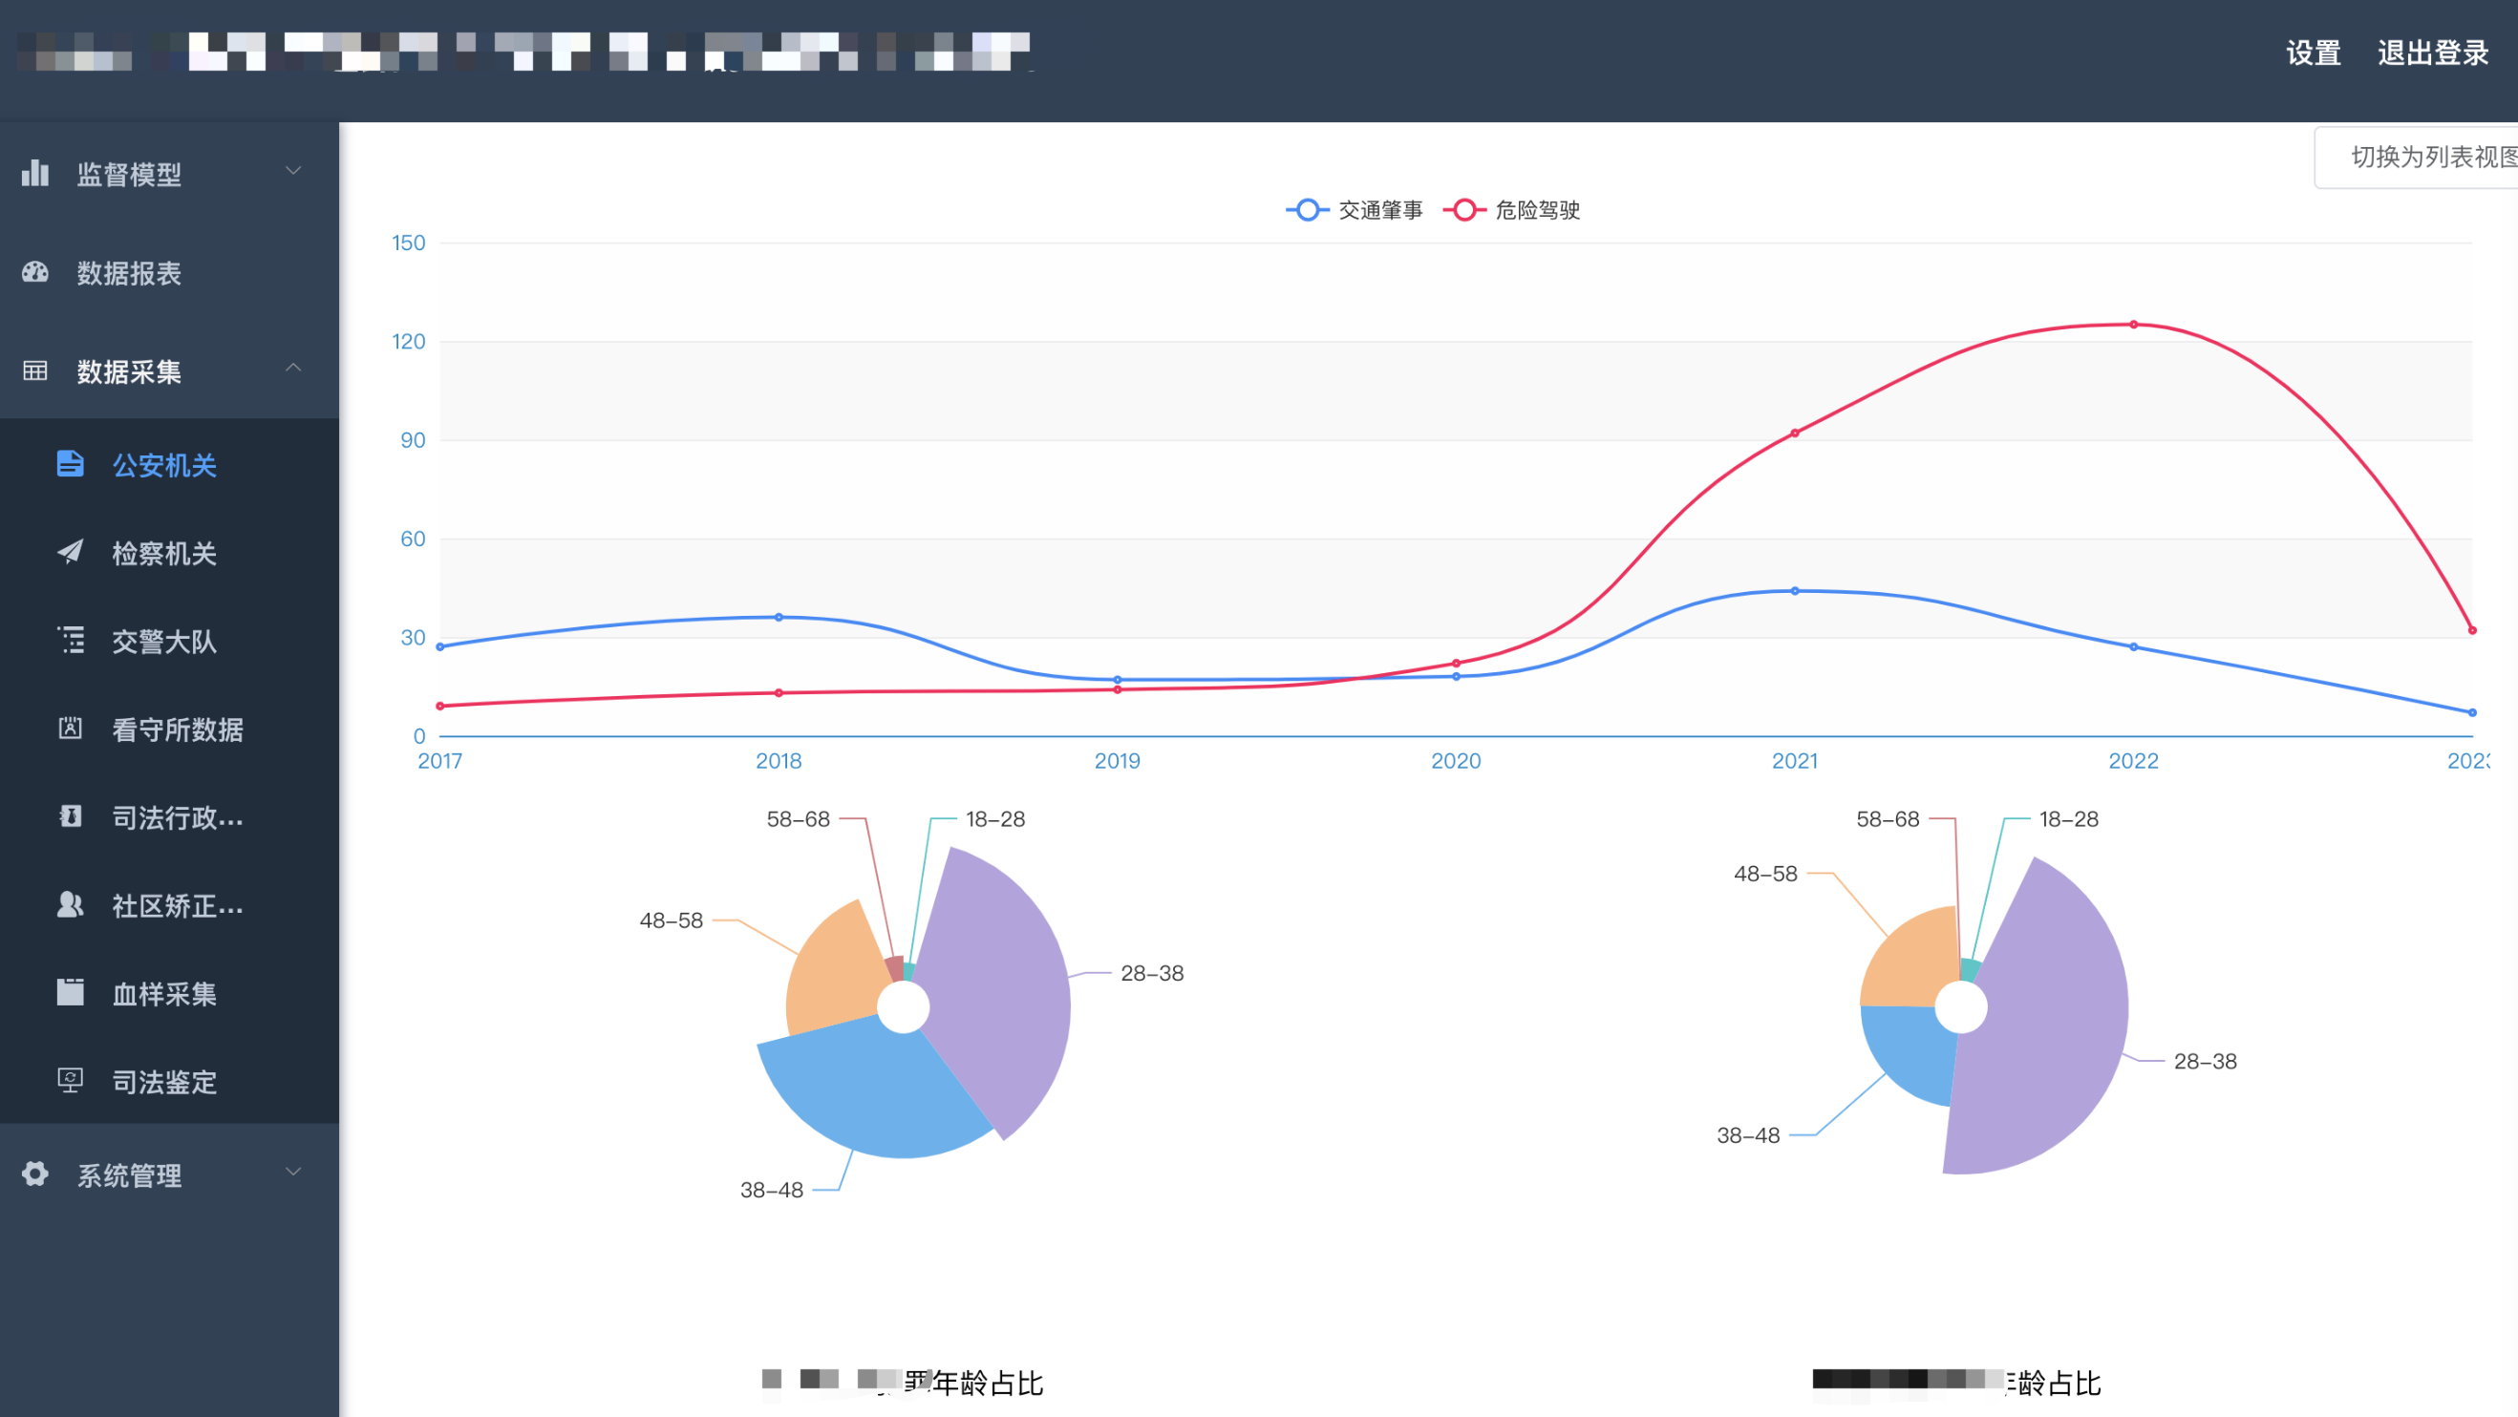Select blue 38-48 slice in left pie

[880, 1094]
